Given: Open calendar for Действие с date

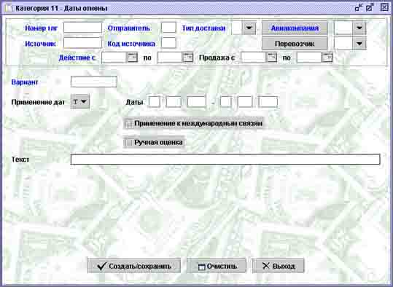Looking at the screenshot, I should click(132, 58).
